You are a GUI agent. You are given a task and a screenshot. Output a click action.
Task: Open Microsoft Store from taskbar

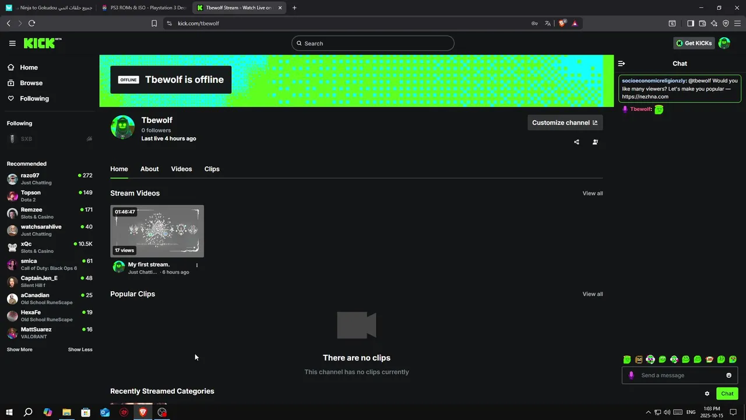coord(86,412)
